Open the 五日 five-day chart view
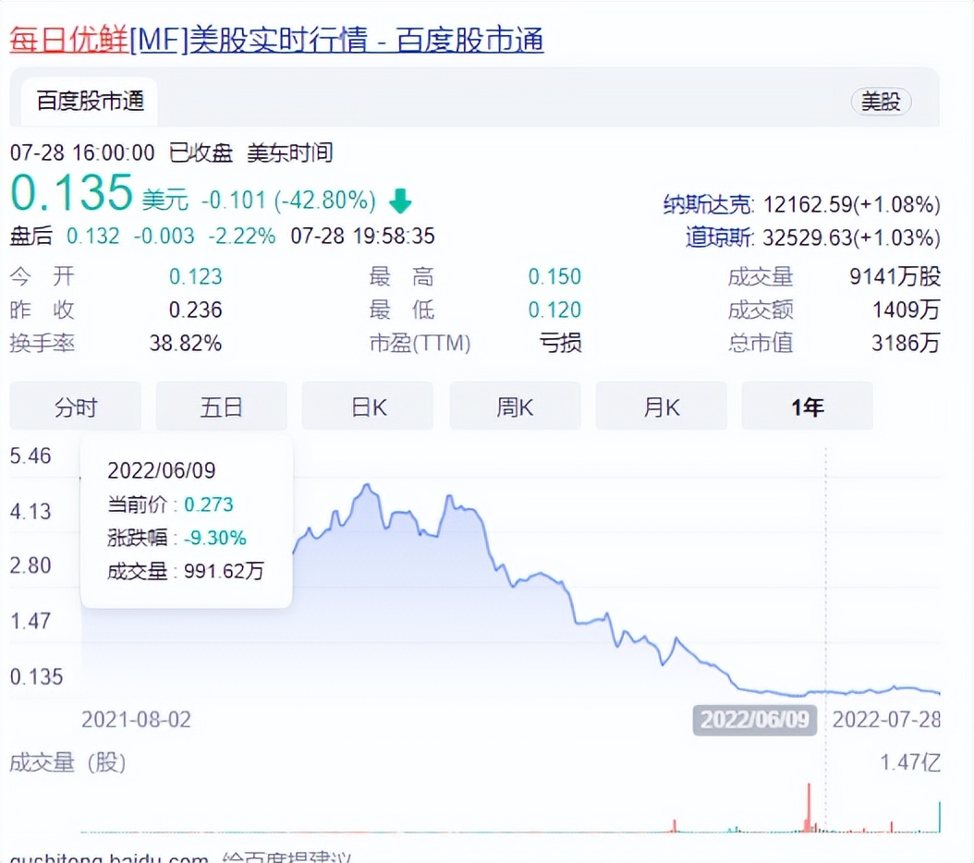 [x=221, y=406]
